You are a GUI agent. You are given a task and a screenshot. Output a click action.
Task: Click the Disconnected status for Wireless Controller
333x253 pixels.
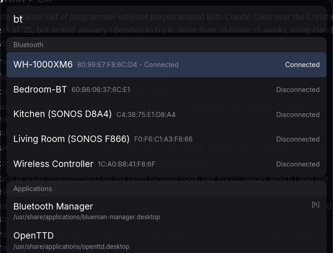tap(297, 164)
